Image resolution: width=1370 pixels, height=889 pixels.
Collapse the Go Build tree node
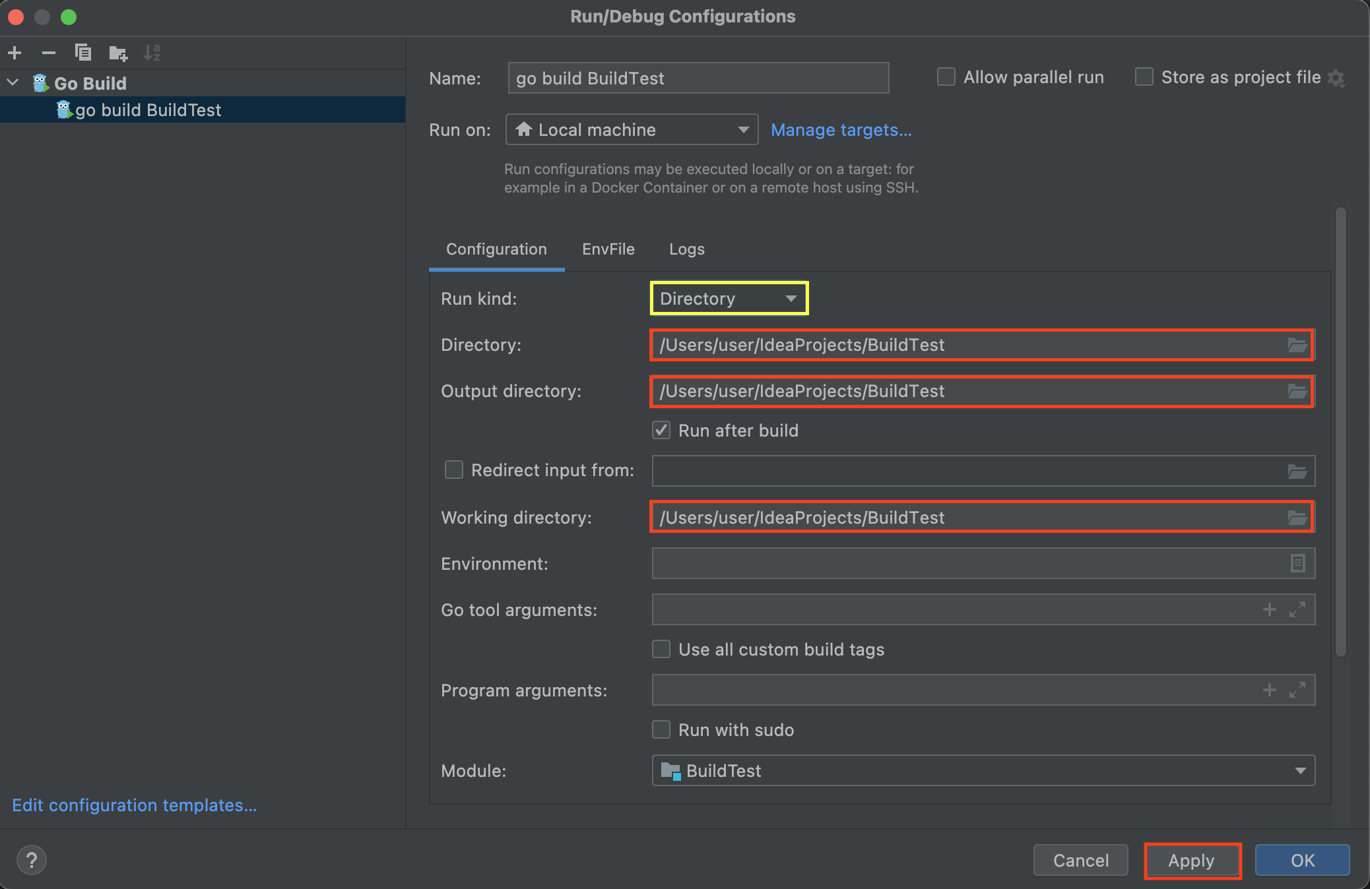pos(13,83)
